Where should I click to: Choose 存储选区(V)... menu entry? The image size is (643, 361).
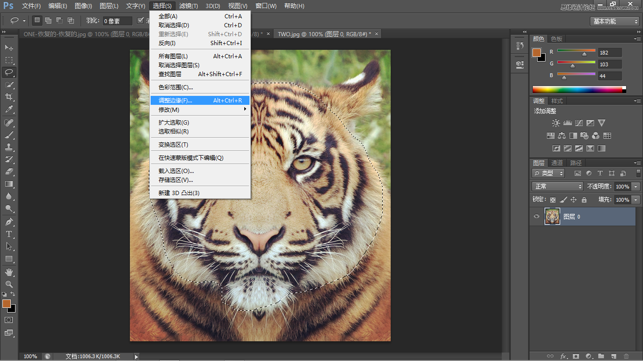(200, 180)
